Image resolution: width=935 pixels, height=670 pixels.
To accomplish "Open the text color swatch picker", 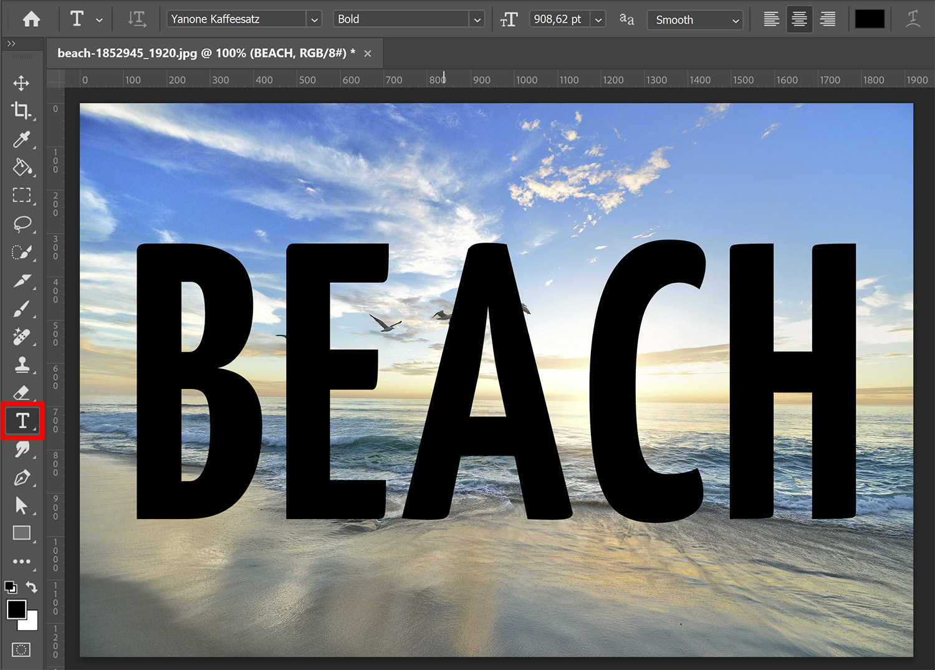I will click(x=870, y=19).
